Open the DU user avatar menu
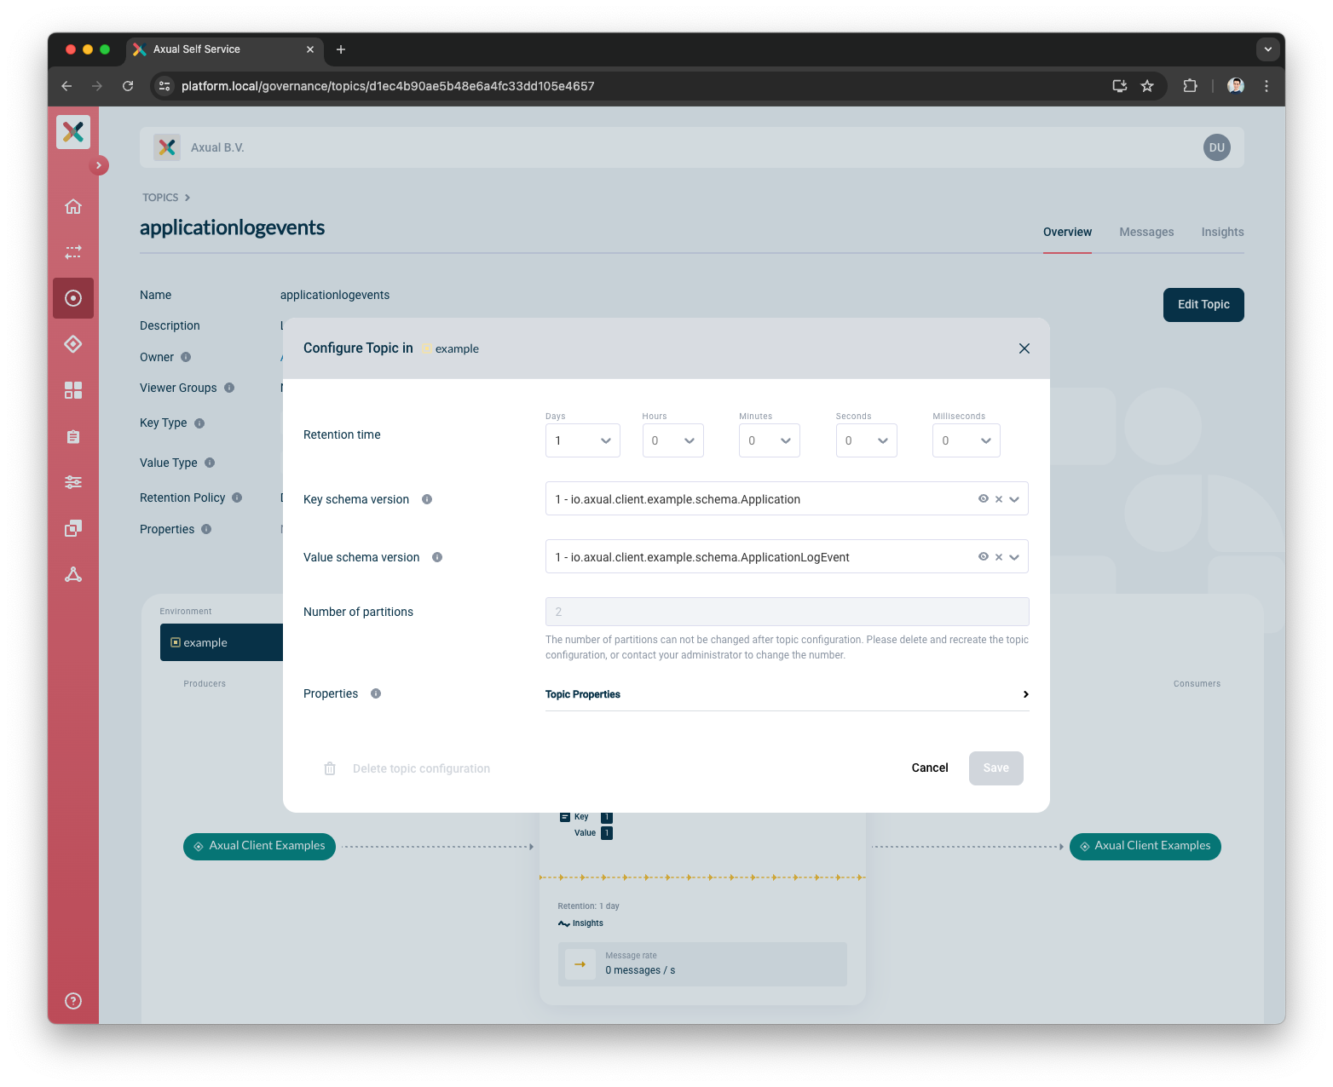The width and height of the screenshot is (1333, 1087). click(1217, 147)
